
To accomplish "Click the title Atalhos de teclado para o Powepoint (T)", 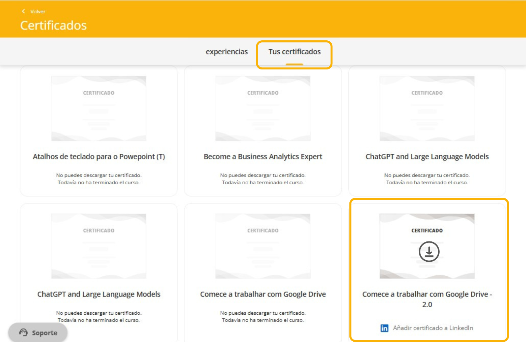I will pyautogui.click(x=99, y=157).
